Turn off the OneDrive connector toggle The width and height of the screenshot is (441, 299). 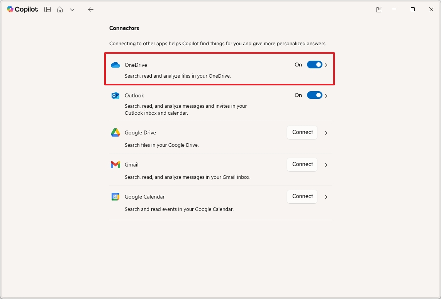point(314,65)
